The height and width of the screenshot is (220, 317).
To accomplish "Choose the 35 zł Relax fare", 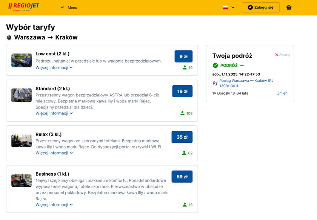I will [x=182, y=137].
